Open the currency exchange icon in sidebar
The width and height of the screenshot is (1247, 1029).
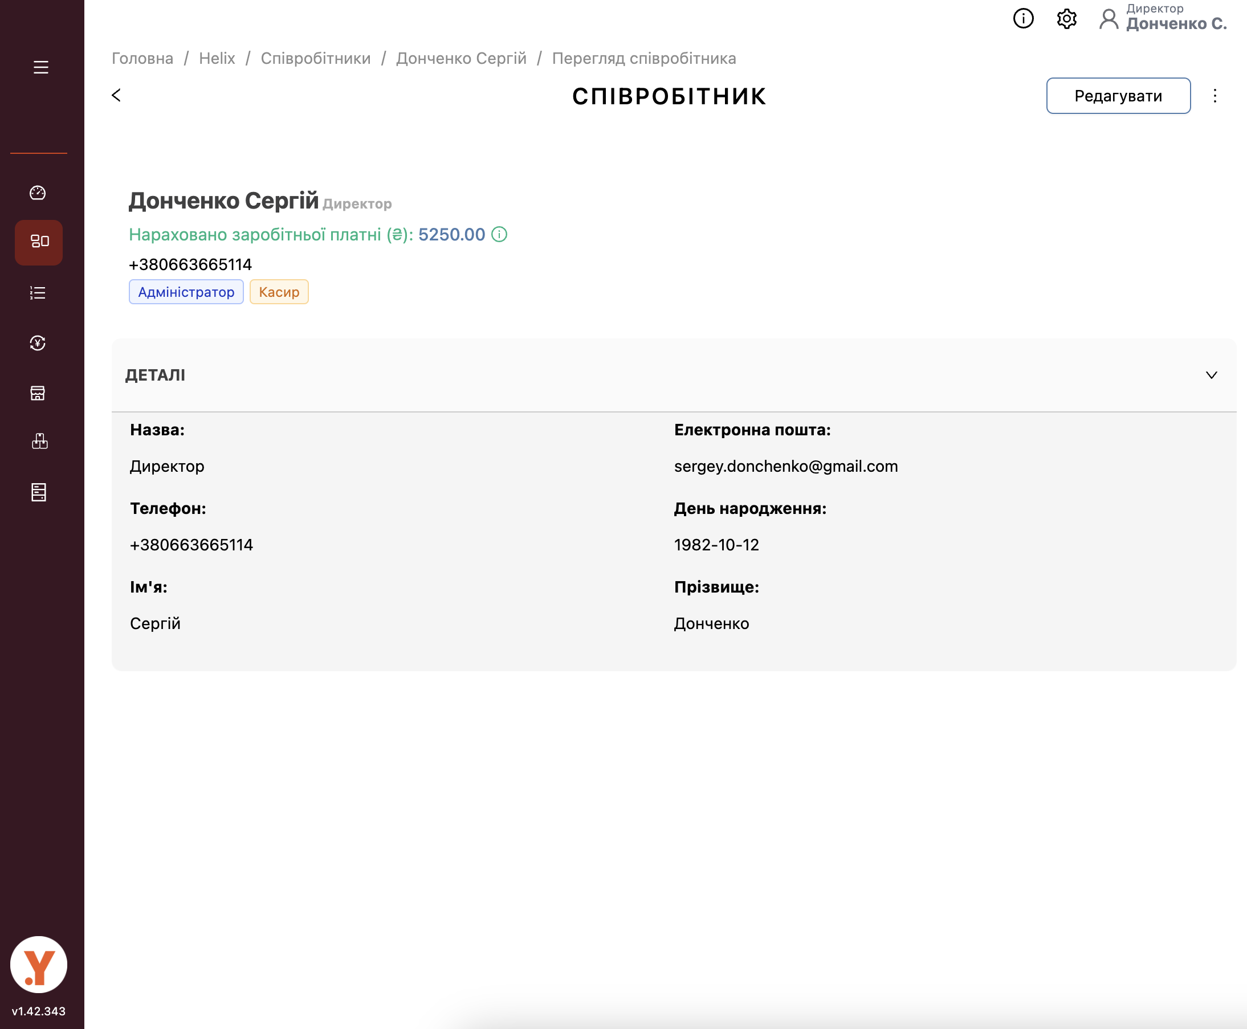[x=38, y=343]
